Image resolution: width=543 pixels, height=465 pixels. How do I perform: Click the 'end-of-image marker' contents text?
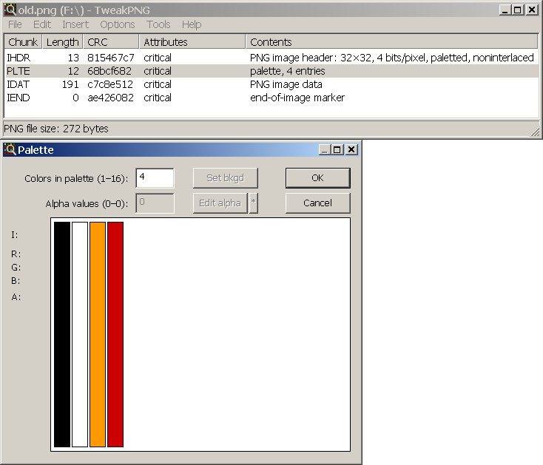(x=297, y=98)
